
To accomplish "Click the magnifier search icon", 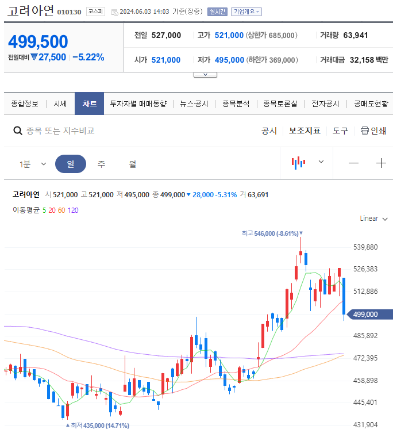I will [18, 131].
